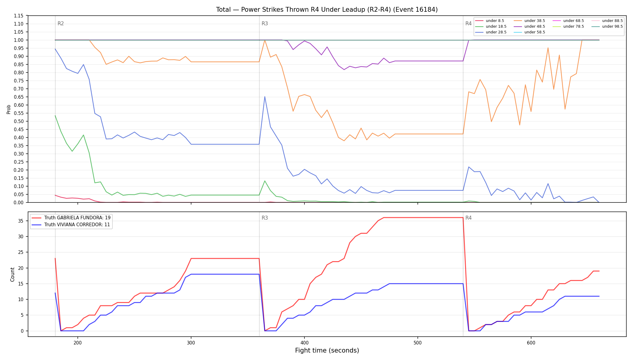Image resolution: width=633 pixels, height=361 pixels.
Task: Click the 'under 88.5' legend entry
Action: (607, 21)
